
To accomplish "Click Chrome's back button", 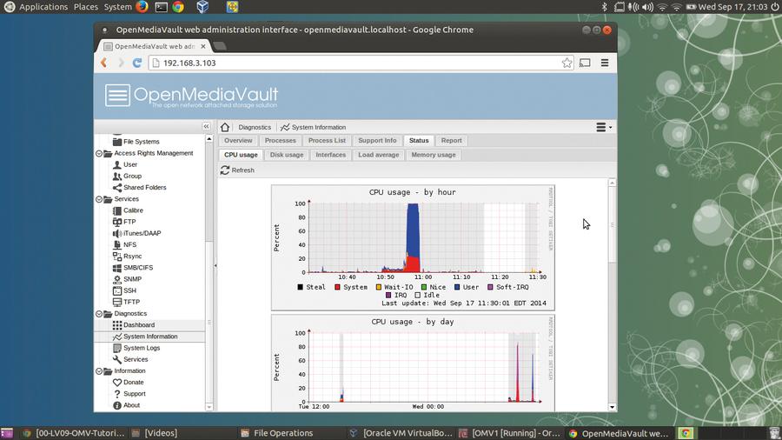I will pyautogui.click(x=103, y=63).
